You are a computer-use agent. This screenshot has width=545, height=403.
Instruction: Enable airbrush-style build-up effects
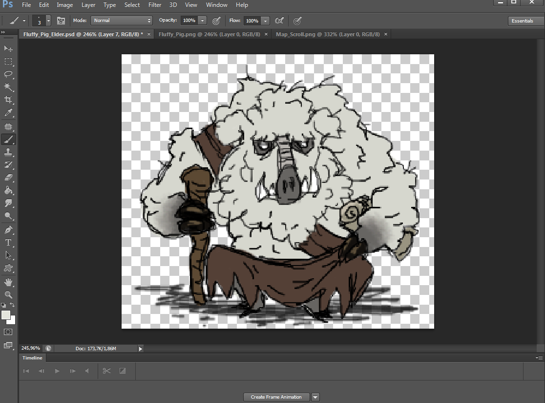coord(279,21)
